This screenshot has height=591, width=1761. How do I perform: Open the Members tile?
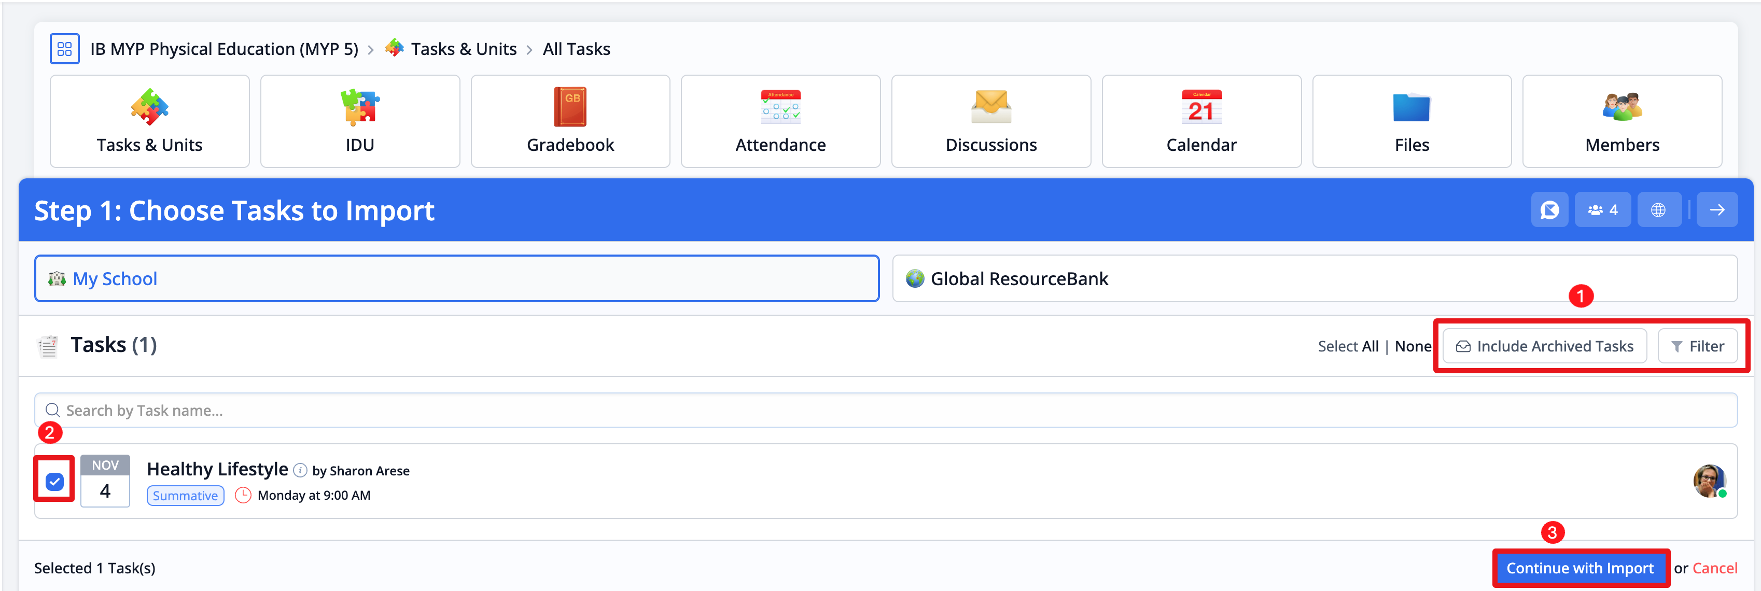click(1622, 121)
